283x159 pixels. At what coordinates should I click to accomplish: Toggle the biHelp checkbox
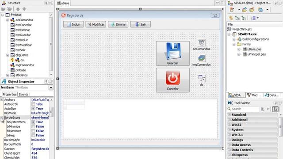(x=33, y=135)
